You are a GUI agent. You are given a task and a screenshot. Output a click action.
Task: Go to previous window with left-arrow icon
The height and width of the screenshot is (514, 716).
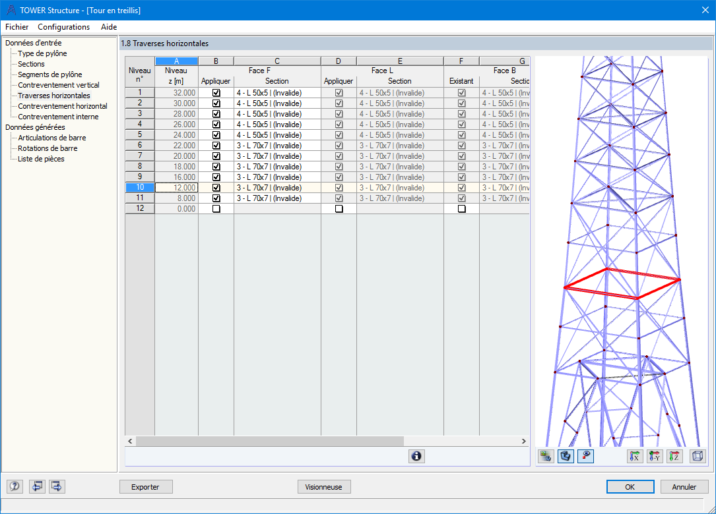coord(37,486)
